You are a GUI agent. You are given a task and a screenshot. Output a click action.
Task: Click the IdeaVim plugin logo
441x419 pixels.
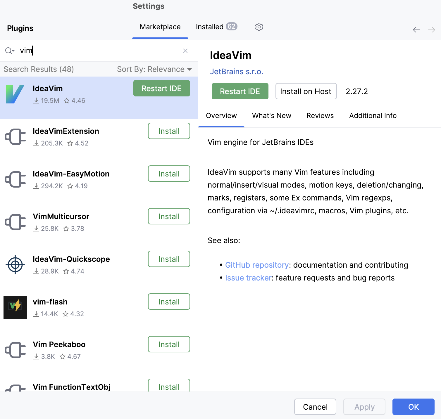(15, 94)
